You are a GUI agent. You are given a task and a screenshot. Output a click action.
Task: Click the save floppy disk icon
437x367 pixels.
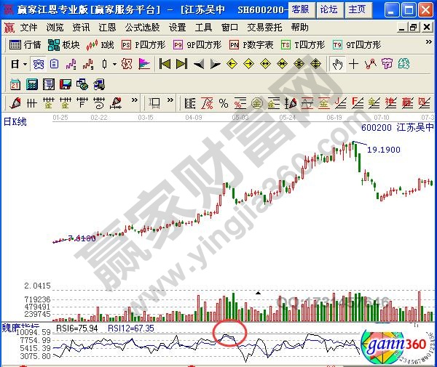pyautogui.click(x=66, y=84)
